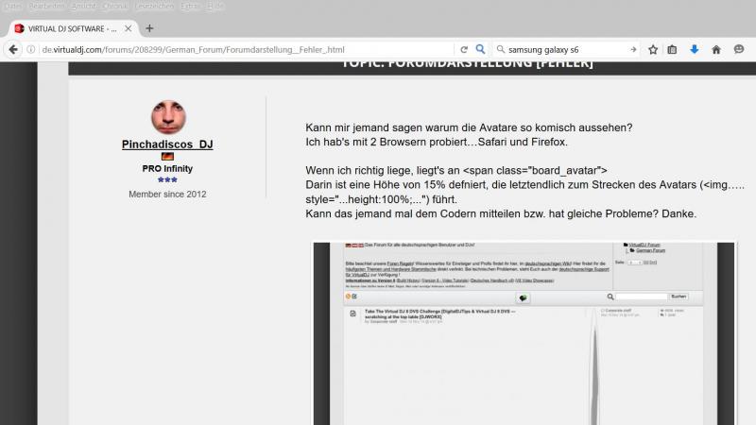Screen dimensions: 756x425
Task: Click the address bar URL field
Action: [246, 49]
